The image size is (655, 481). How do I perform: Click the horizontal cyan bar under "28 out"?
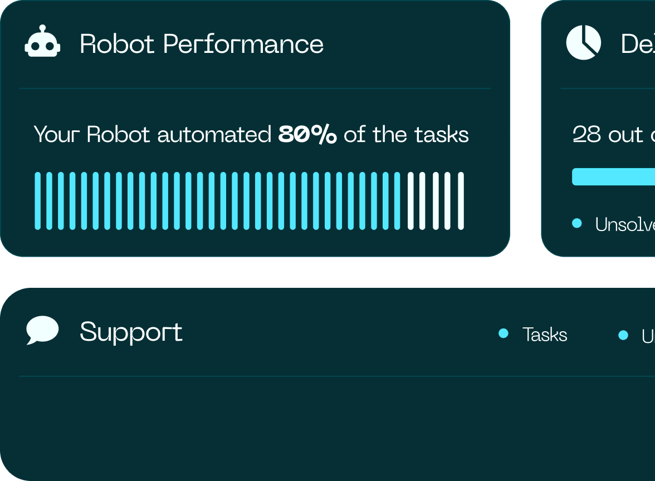tap(613, 176)
